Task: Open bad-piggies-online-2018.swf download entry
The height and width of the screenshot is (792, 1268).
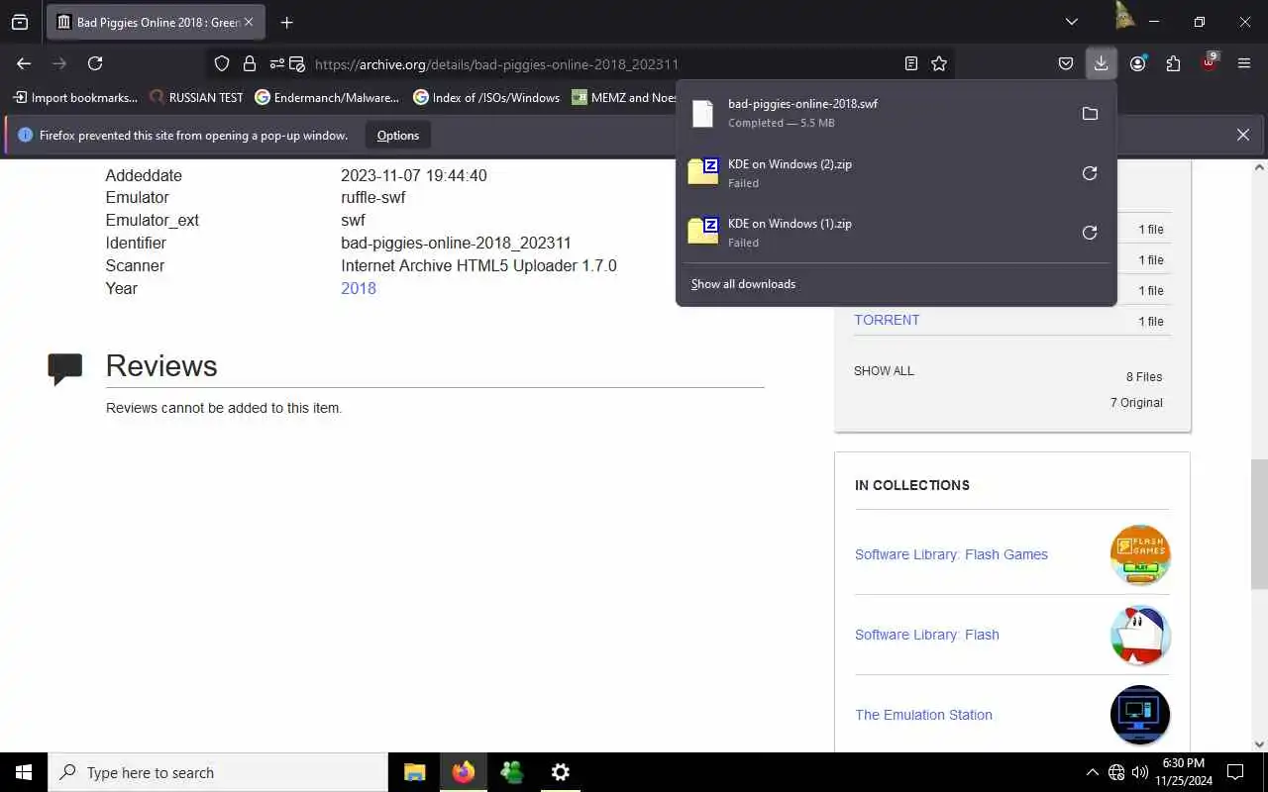Action: coord(874,113)
